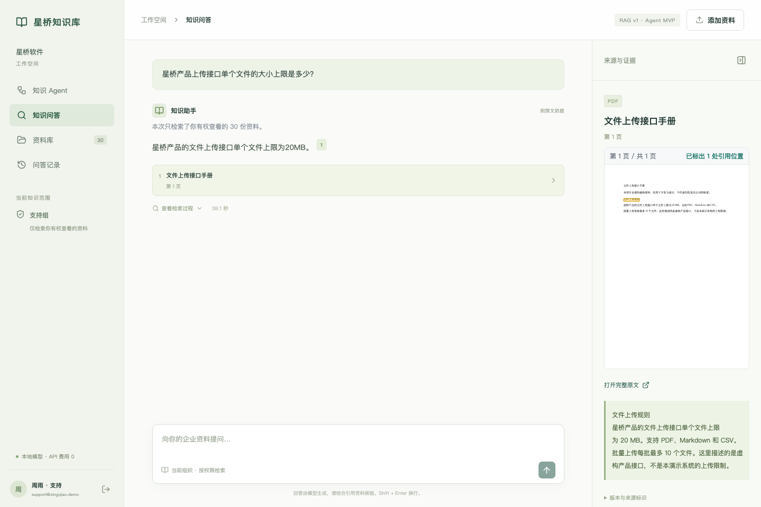Viewport: 761px width, 507px height.
Task: Open the 打开完整原文 link
Action: 627,385
